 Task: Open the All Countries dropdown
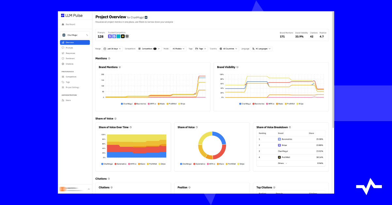228,49
